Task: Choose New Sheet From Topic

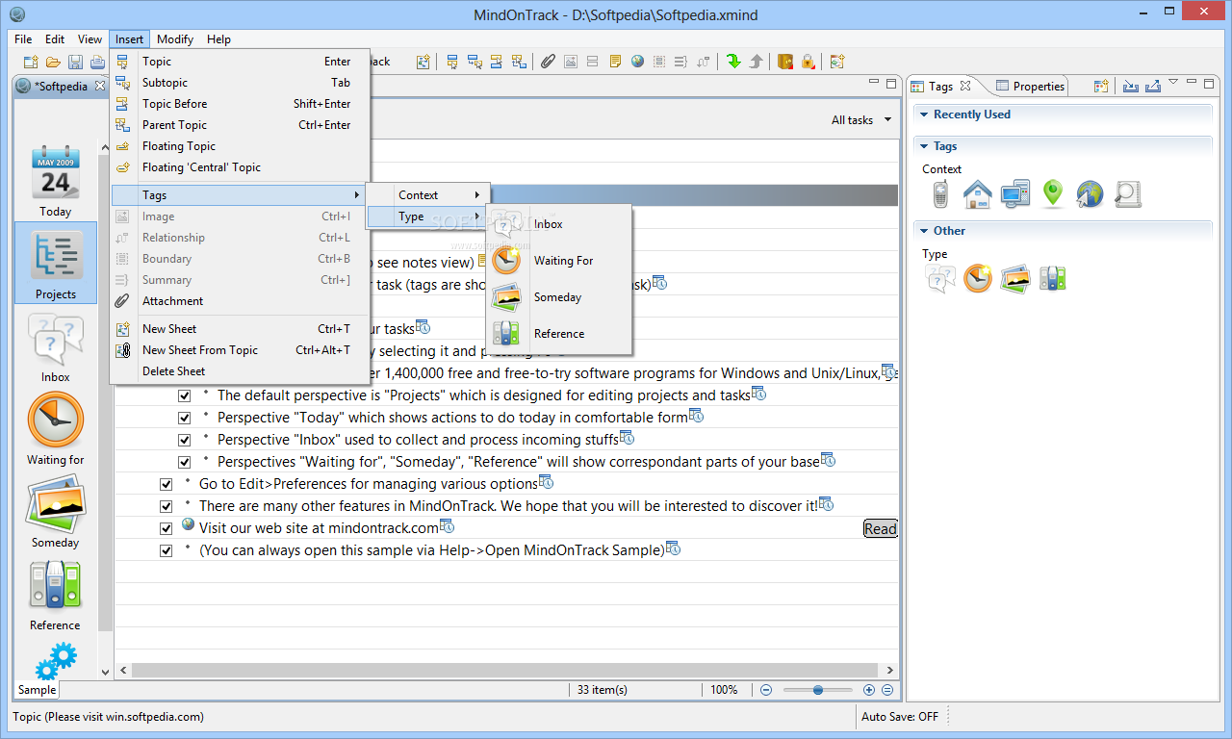Action: pyautogui.click(x=240, y=350)
